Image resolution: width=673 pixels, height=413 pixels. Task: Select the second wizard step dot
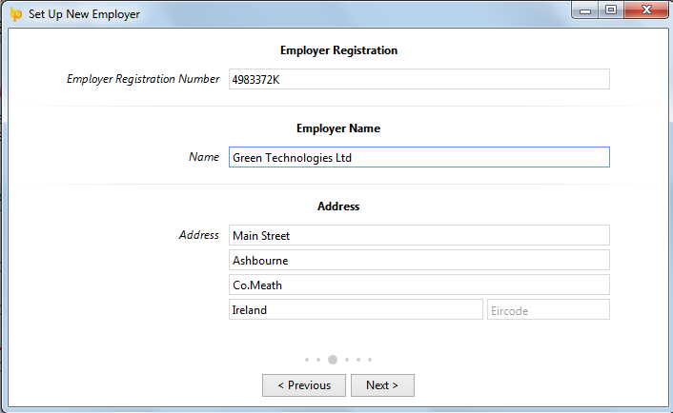click(318, 360)
